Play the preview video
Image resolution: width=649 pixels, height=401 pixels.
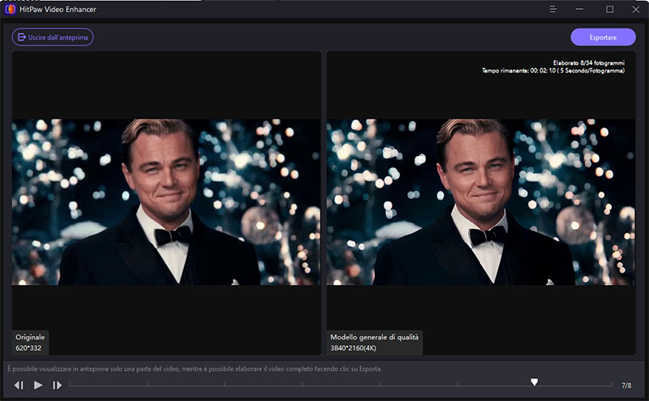point(38,386)
